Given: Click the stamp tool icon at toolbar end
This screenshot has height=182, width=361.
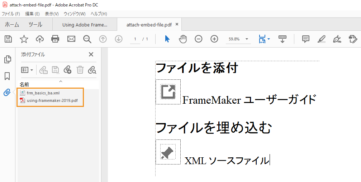Looking at the screenshot, I should (x=353, y=39).
